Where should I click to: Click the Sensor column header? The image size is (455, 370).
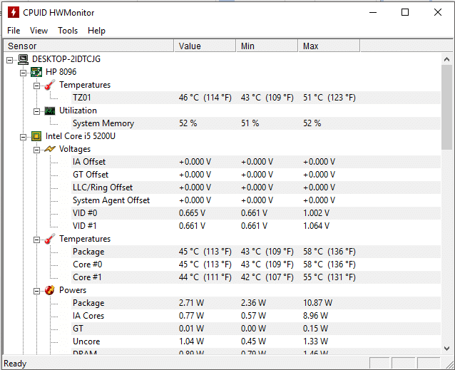(x=88, y=46)
